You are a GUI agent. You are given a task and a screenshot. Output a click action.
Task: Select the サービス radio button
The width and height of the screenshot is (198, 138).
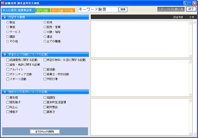pyautogui.click(x=8, y=32)
